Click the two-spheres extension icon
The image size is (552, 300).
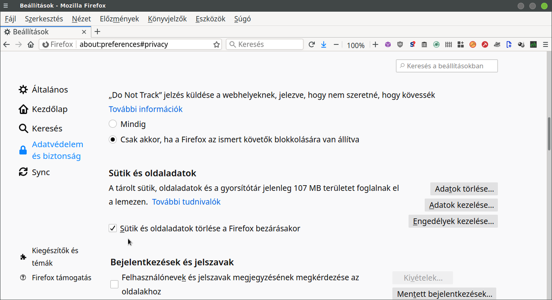(521, 44)
